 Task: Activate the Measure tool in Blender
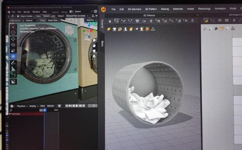13,69
